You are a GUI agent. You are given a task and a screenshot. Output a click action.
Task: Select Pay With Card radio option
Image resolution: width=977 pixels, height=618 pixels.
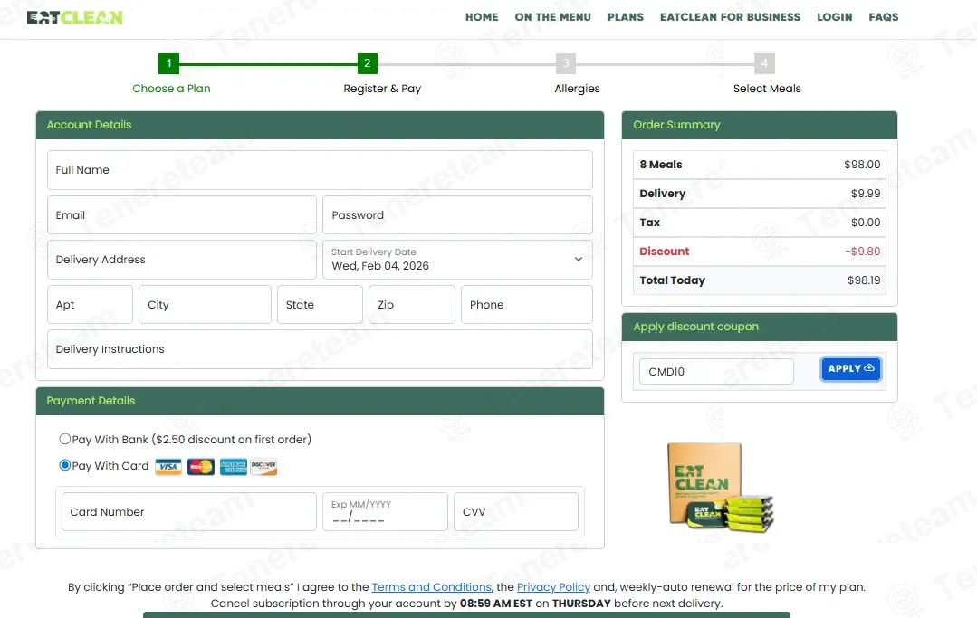(x=65, y=465)
